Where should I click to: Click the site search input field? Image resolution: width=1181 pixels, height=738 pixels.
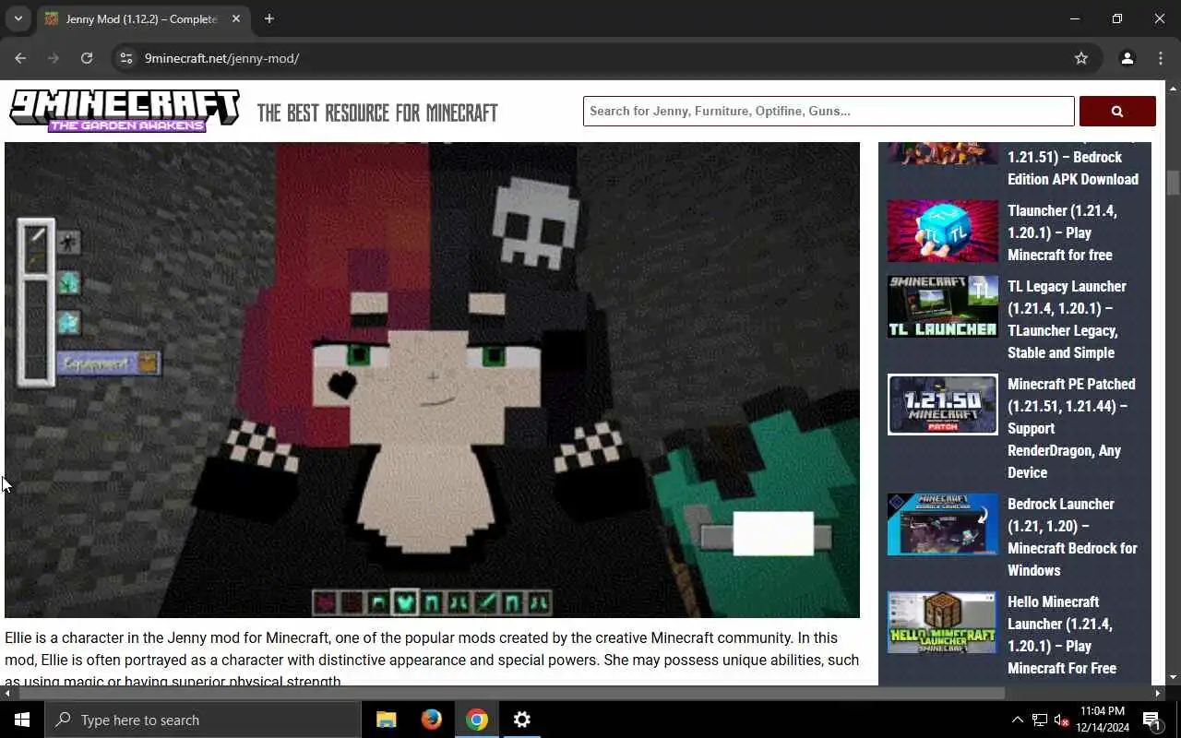[x=829, y=111]
